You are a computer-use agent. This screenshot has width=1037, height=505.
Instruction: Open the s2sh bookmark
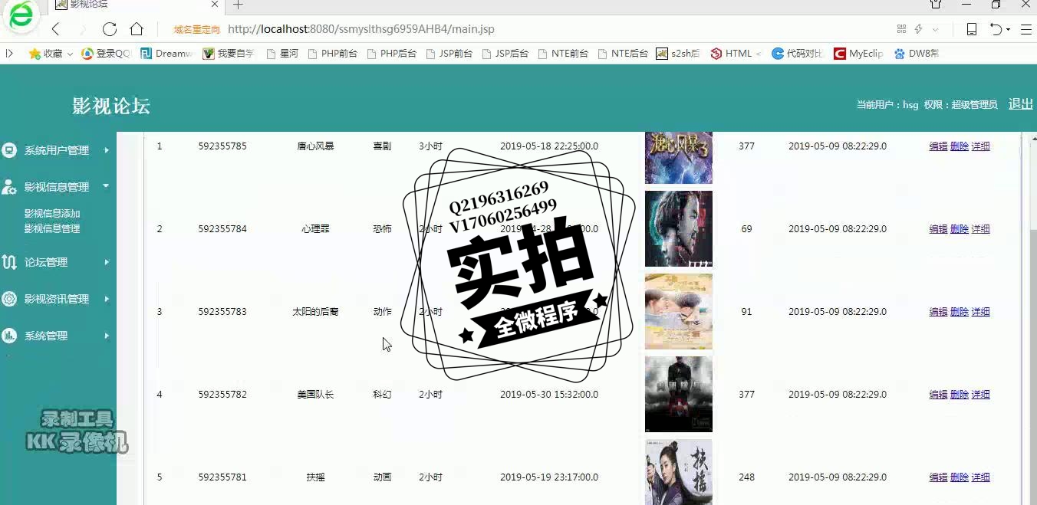pyautogui.click(x=679, y=54)
